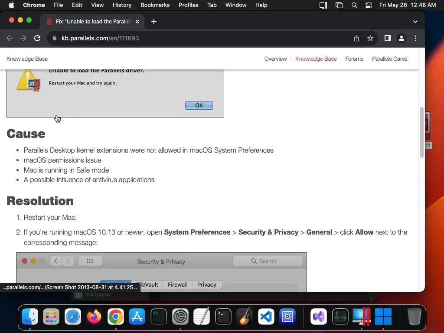The height and width of the screenshot is (333, 444).
Task: Open the Parallels Cares link
Action: click(390, 59)
